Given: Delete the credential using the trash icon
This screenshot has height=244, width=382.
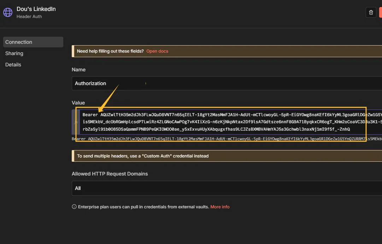Looking at the screenshot, I should 371,12.
